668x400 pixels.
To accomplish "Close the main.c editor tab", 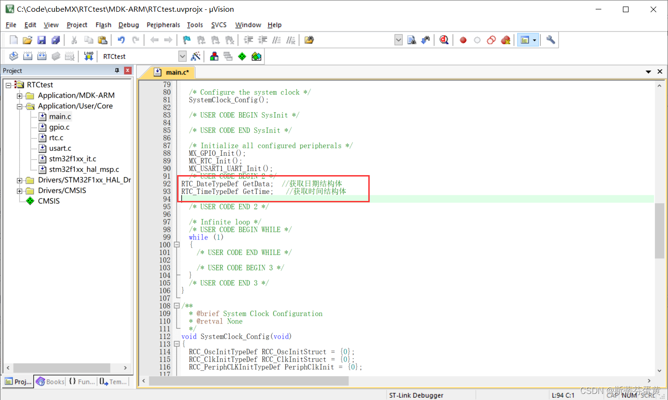I will pyautogui.click(x=660, y=72).
